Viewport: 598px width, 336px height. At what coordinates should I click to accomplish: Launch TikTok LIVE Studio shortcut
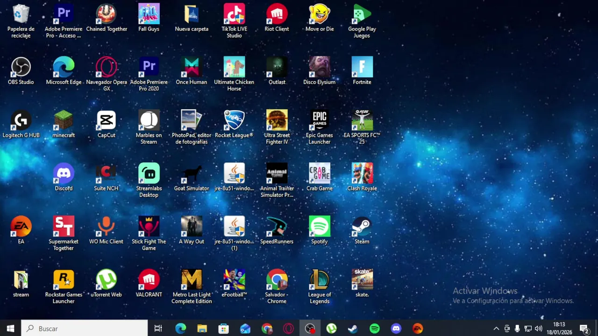pos(234,21)
